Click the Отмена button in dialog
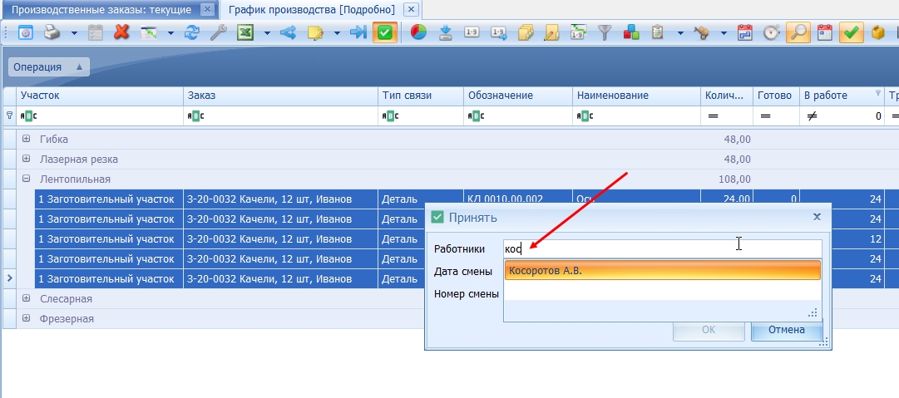899x398 pixels. coord(787,330)
